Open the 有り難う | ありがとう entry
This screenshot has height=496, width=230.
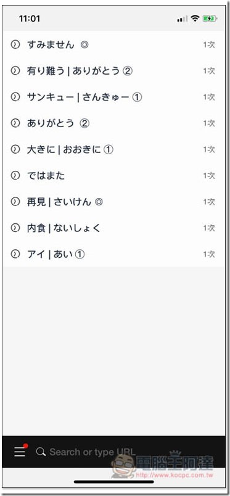[115, 71]
